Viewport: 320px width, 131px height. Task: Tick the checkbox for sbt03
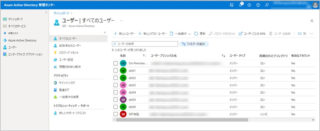click(115, 85)
